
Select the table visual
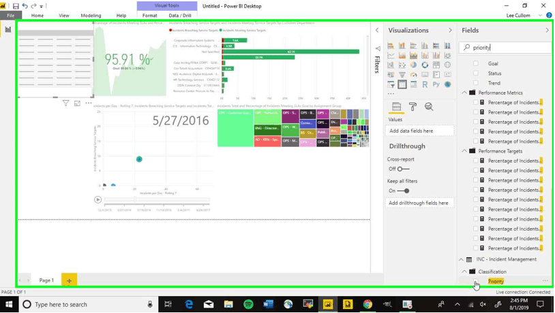(402, 84)
